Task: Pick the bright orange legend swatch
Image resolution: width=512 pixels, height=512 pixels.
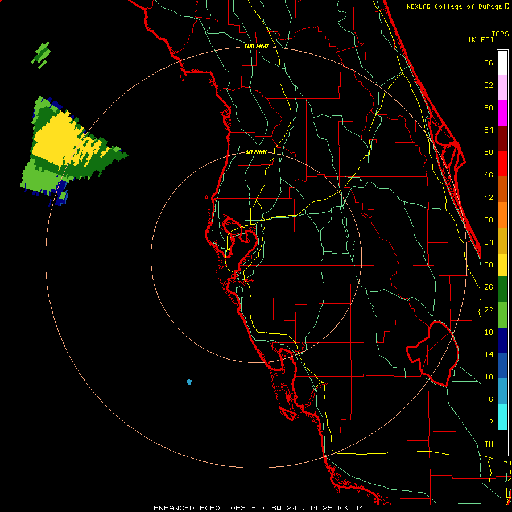Action: (x=502, y=214)
